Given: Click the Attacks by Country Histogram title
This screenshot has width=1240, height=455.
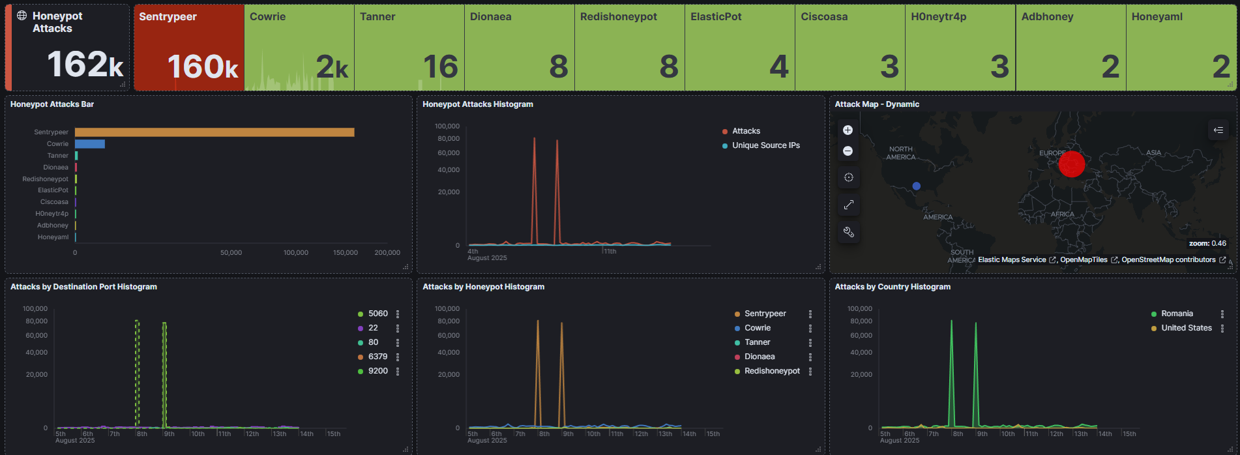Looking at the screenshot, I should click(x=893, y=287).
